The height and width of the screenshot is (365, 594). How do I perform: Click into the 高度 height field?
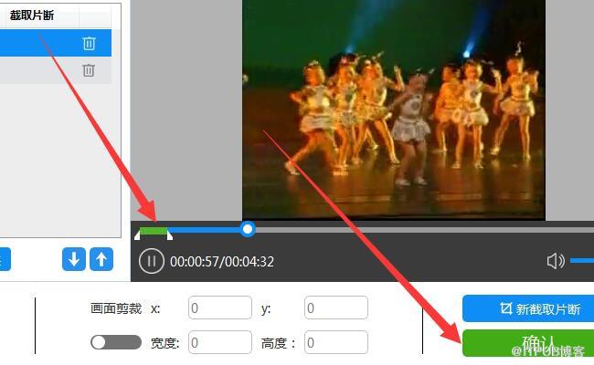(x=335, y=342)
